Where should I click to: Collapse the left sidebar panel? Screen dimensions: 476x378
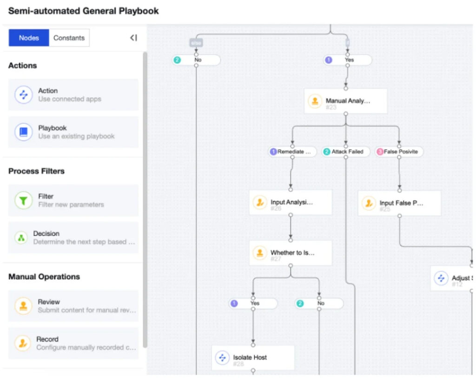click(133, 38)
